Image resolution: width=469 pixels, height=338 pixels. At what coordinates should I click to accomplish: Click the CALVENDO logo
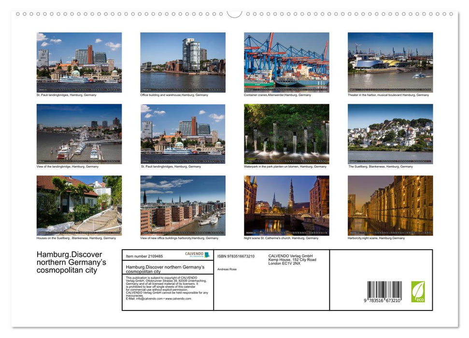[x=194, y=254]
